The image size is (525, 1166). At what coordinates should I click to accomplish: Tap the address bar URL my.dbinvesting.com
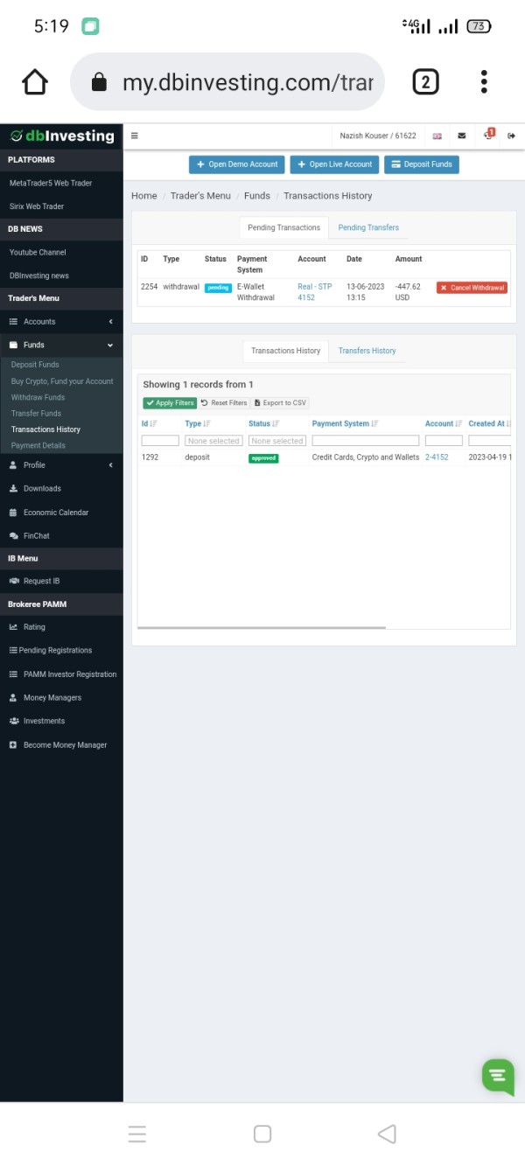[248, 82]
